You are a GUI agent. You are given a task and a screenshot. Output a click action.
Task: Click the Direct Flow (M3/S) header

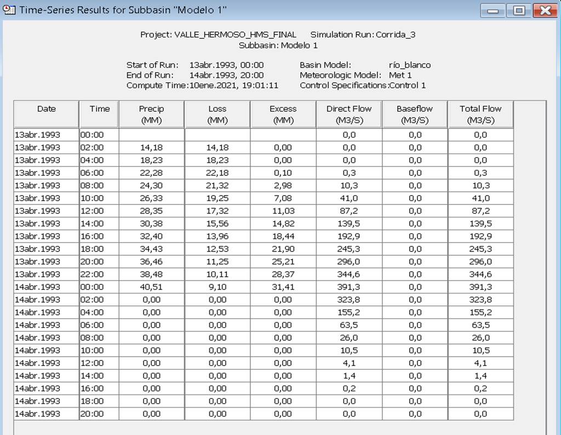pyautogui.click(x=348, y=114)
